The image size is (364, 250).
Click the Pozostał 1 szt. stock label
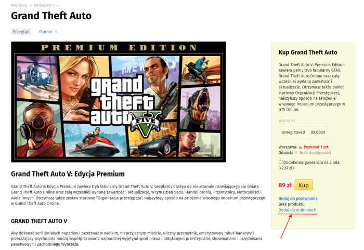coord(316,147)
